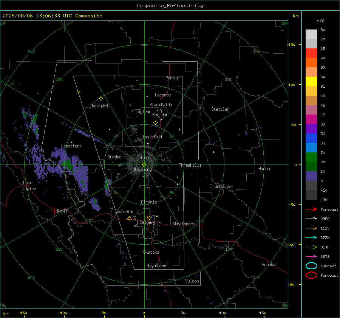Click the indigo swatch between 10 and 0
This screenshot has height=318, width=340.
coord(311,176)
